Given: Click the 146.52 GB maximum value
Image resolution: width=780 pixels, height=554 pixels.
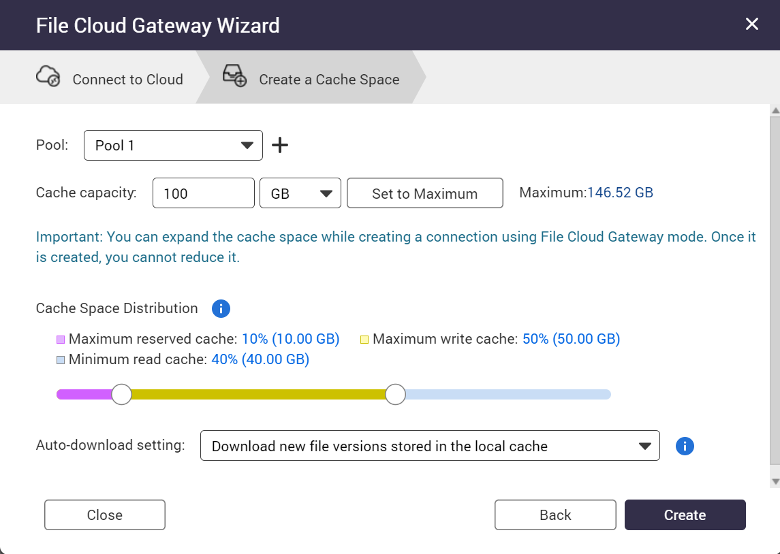Looking at the screenshot, I should coord(621,193).
